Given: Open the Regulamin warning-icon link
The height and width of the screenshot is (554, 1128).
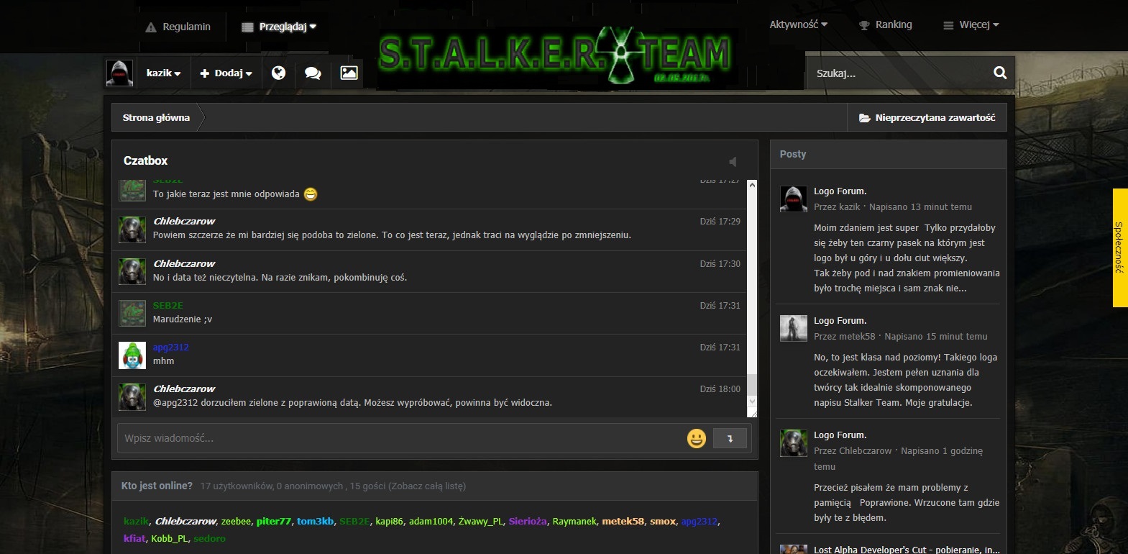Looking at the screenshot, I should click(178, 27).
